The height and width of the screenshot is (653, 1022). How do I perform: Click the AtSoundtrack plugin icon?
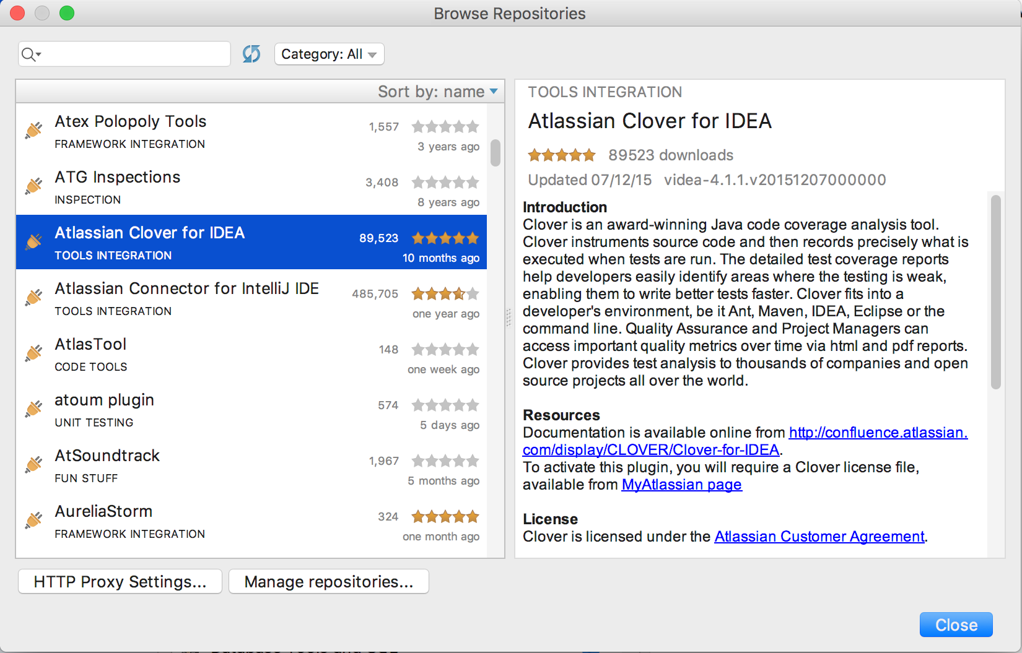34,464
